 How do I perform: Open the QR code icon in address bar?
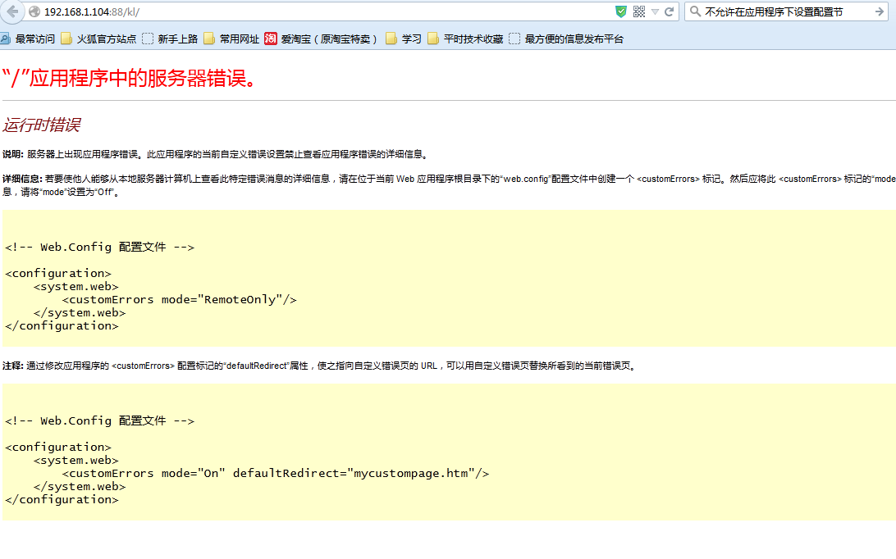639,11
